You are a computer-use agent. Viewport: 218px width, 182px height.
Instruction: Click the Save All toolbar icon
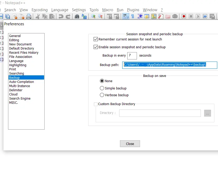8,16
